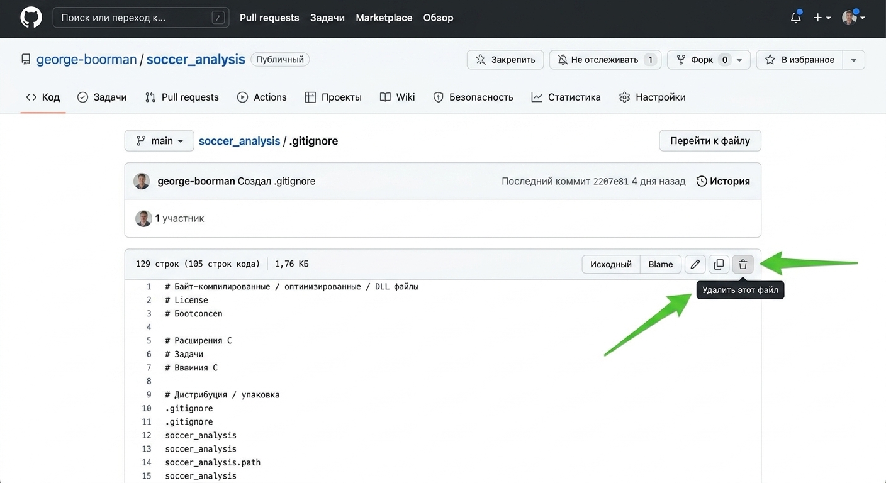The height and width of the screenshot is (483, 886).
Task: Open the 1 участник contributors link
Action: [x=179, y=218]
